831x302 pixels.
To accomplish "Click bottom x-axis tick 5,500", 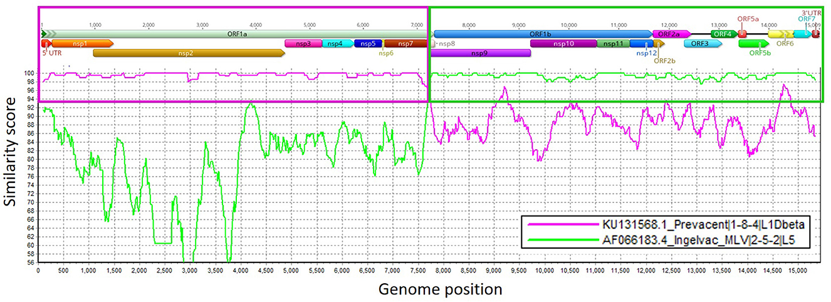I will tap(316, 271).
